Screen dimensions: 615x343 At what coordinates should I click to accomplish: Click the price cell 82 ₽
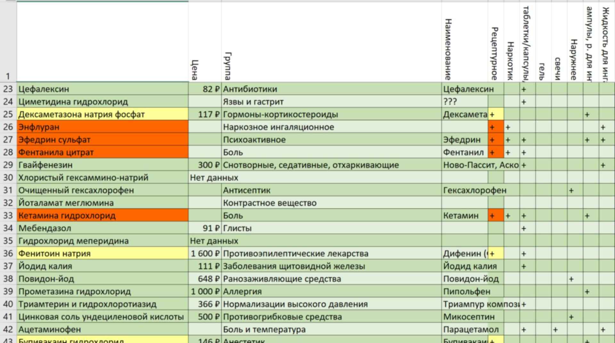pos(205,89)
